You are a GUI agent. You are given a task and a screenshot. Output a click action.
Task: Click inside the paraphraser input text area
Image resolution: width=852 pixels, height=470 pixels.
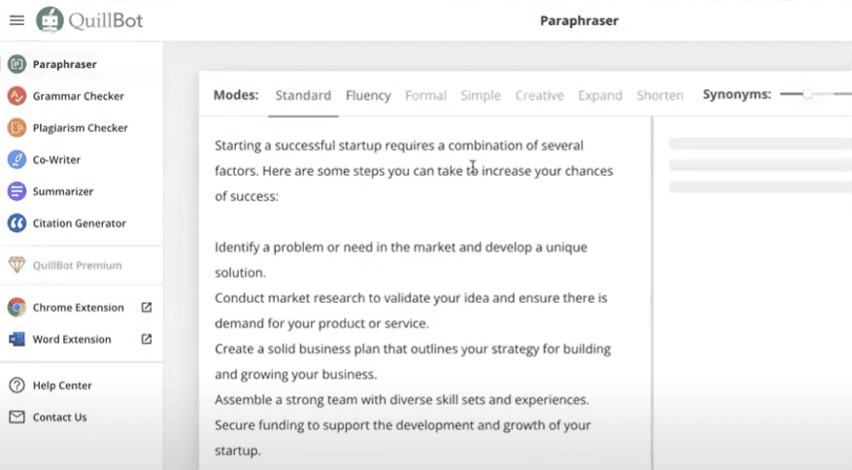pyautogui.click(x=426, y=293)
